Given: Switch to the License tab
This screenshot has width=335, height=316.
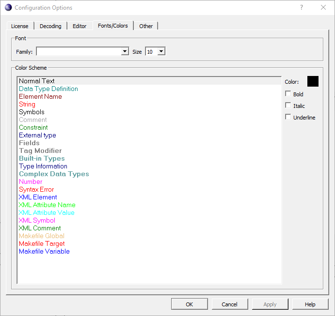Looking at the screenshot, I should click(20, 26).
